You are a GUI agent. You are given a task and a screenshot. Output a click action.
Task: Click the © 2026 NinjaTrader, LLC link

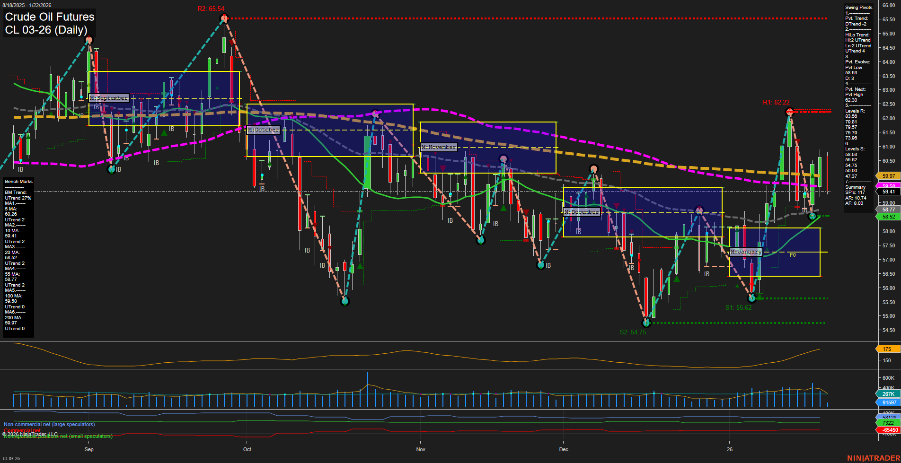pos(30,434)
